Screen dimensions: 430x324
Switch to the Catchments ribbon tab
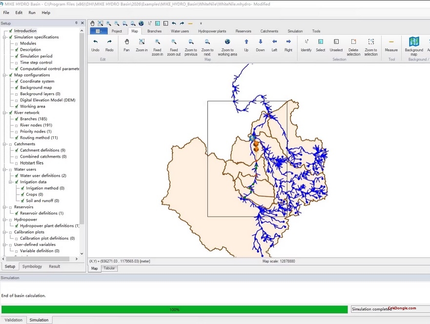(x=269, y=31)
